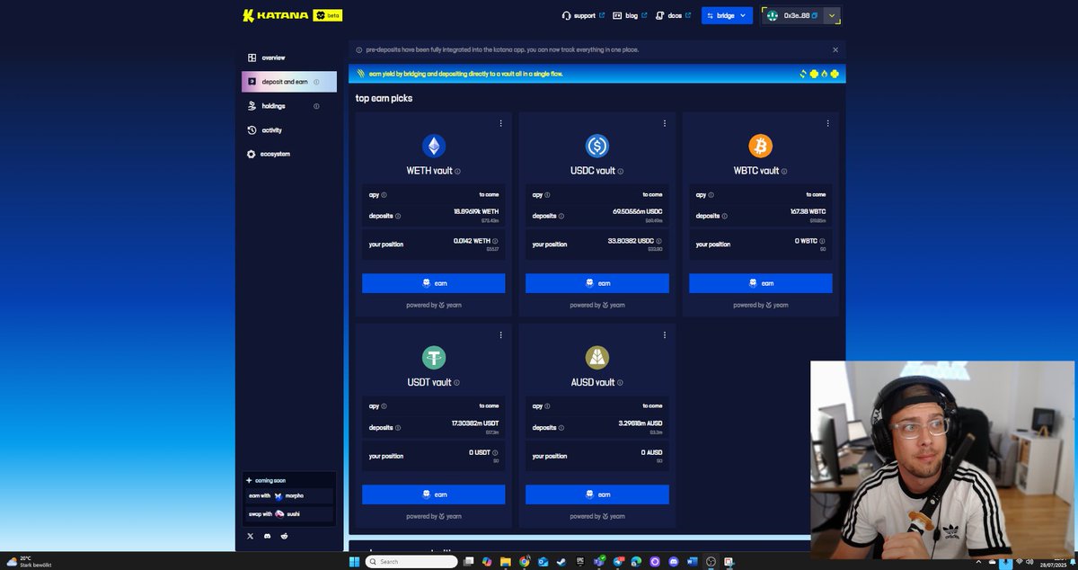
Task: Open the blog link
Action: coord(631,15)
